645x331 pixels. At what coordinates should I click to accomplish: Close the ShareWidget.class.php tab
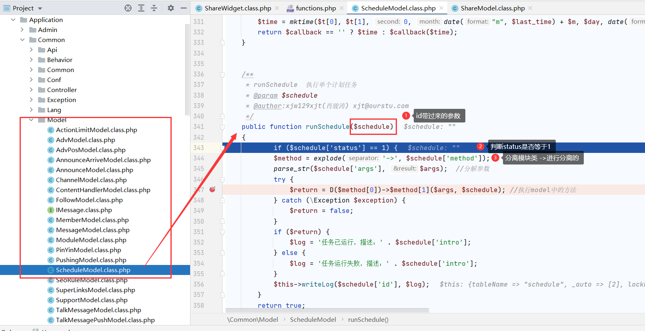tap(277, 8)
